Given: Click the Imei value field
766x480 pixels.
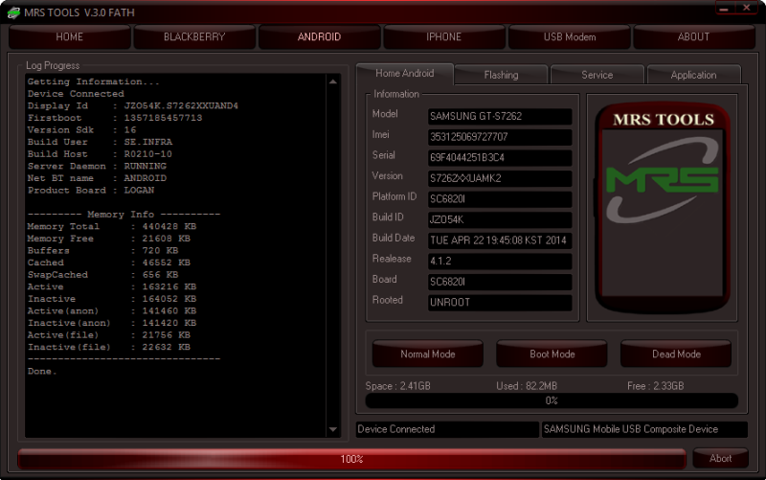Looking at the screenshot, I should point(500,137).
